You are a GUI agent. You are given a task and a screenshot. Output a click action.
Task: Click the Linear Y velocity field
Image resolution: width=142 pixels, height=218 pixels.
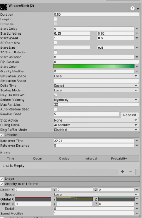75,190
